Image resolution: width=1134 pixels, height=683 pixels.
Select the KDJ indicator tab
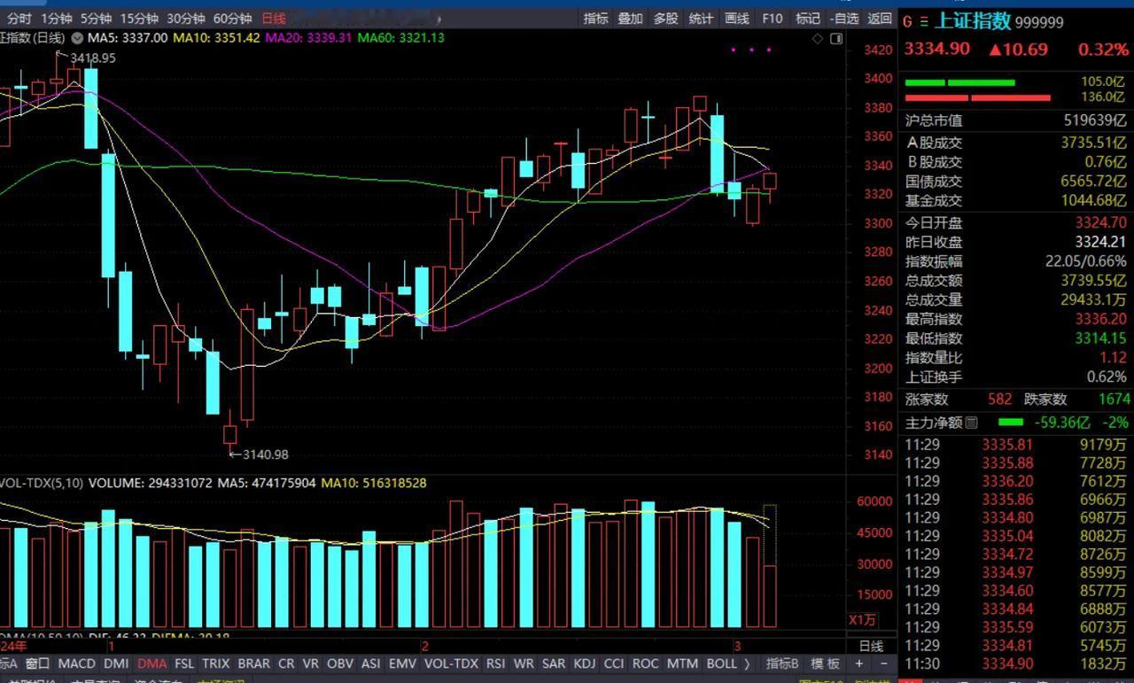click(x=585, y=663)
